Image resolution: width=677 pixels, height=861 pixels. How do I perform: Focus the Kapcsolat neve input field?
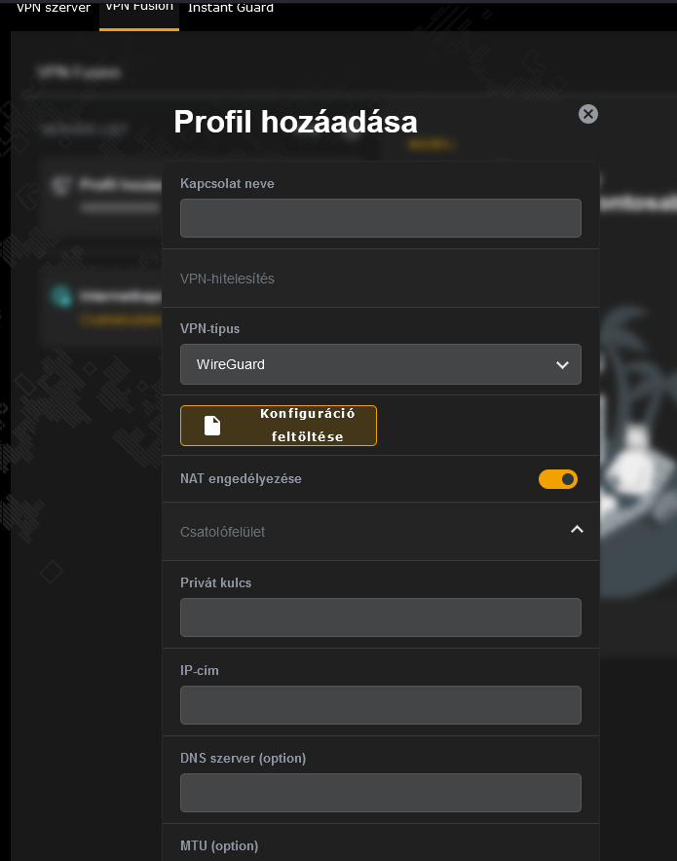coord(381,218)
